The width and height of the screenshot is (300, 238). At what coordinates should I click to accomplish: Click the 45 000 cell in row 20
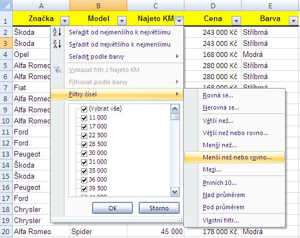coord(156,231)
